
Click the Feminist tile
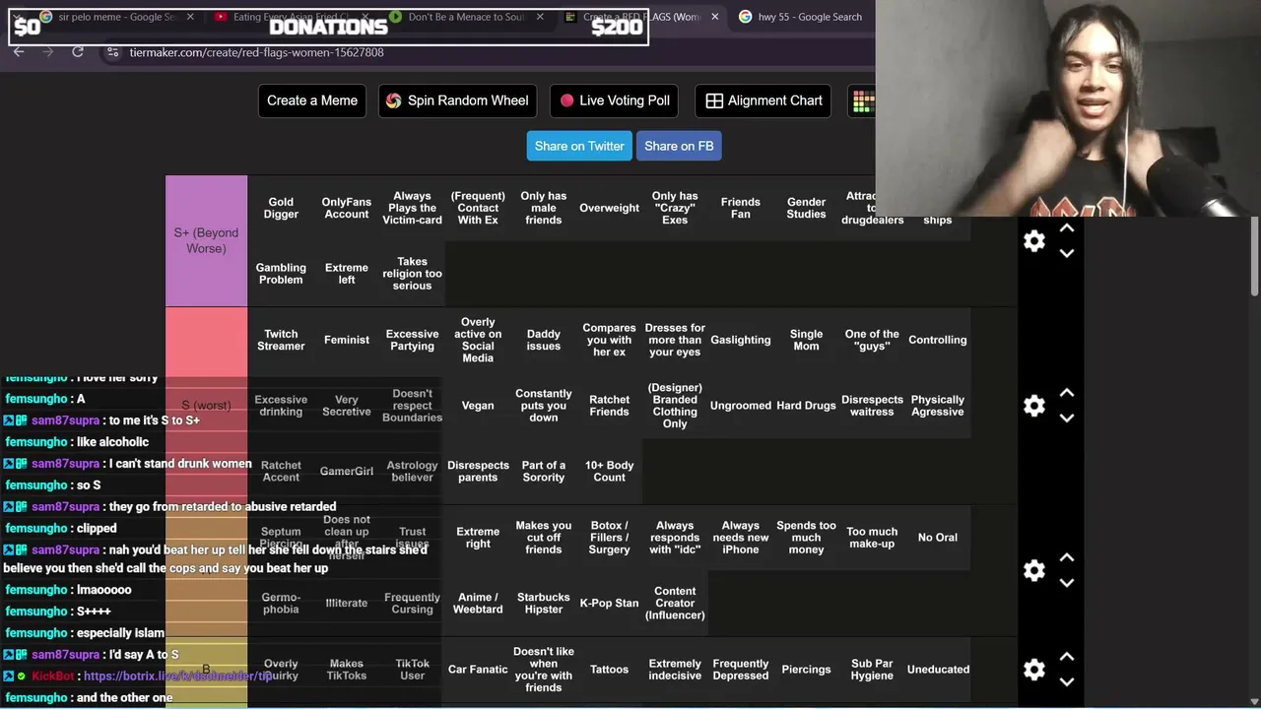click(x=347, y=340)
